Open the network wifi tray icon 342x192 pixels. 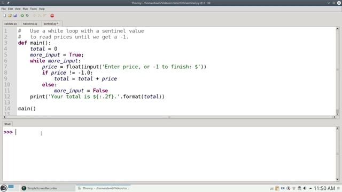click(294, 188)
